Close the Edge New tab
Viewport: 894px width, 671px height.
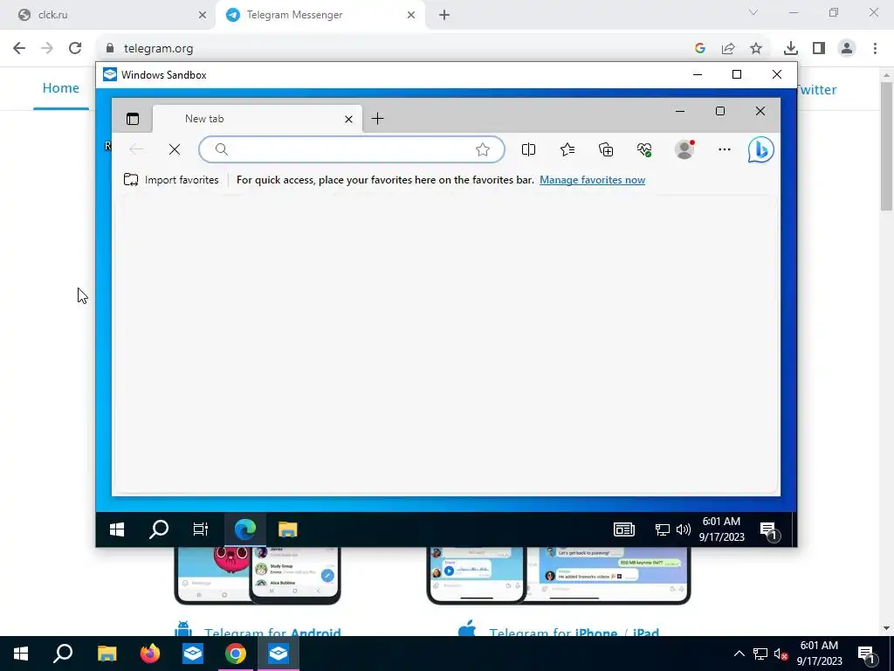click(x=348, y=119)
